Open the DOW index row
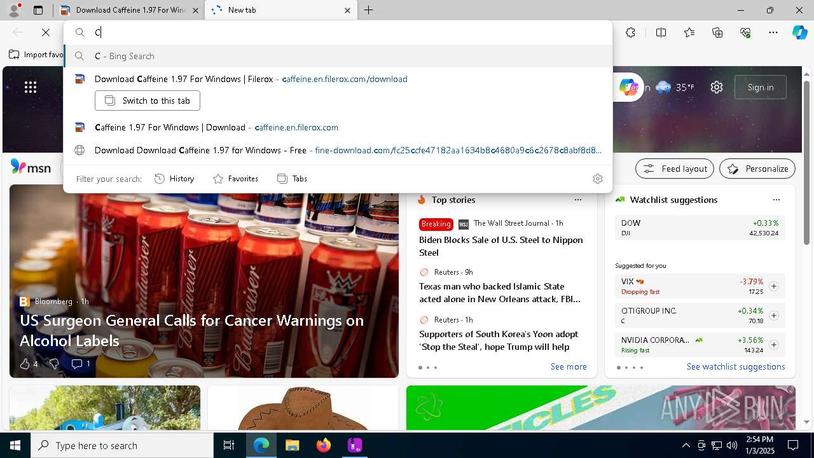 coord(700,228)
